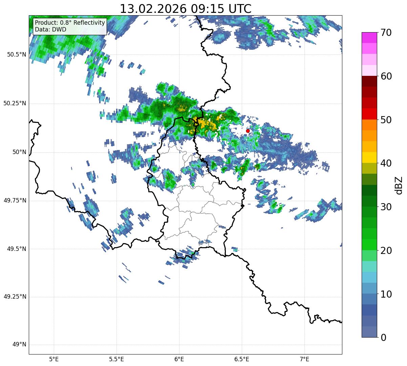Click the 5°E longitude label

click(54, 359)
